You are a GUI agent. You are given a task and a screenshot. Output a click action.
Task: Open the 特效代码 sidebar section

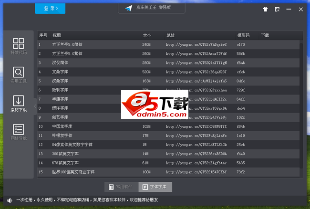(x=19, y=46)
